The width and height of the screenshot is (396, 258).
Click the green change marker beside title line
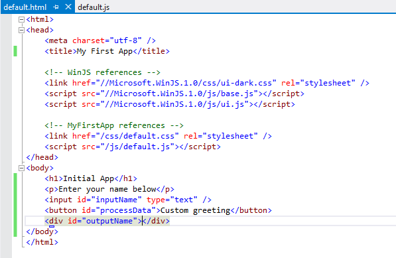[x=15, y=51]
